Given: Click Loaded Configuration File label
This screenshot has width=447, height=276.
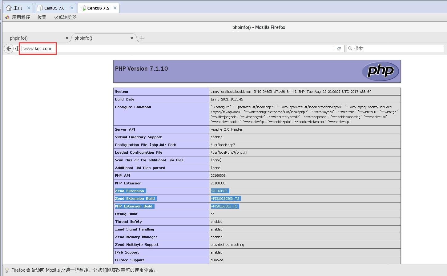Looking at the screenshot, I should click(139, 152).
